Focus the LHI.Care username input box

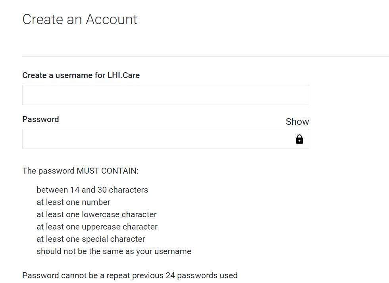coord(166,95)
